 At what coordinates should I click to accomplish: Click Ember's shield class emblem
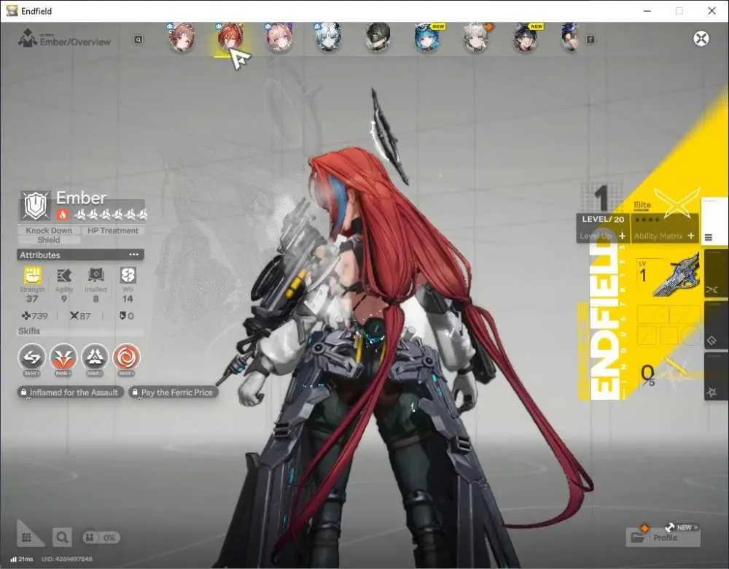click(x=36, y=205)
